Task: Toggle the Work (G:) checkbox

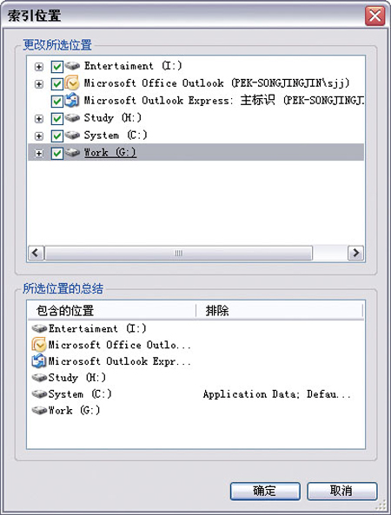Action: tap(56, 154)
